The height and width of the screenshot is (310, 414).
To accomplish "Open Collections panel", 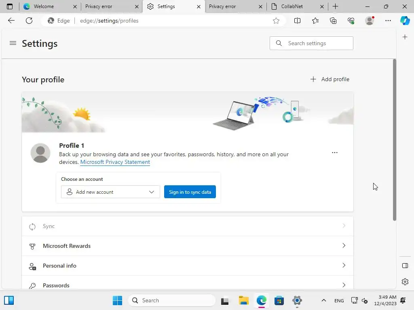I will (333, 21).
